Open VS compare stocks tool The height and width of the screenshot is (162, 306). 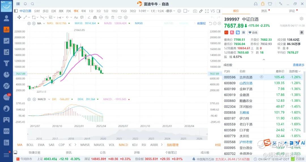213,11
